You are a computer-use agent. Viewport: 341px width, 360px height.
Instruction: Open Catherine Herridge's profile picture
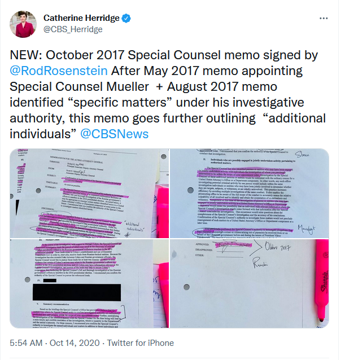point(23,24)
